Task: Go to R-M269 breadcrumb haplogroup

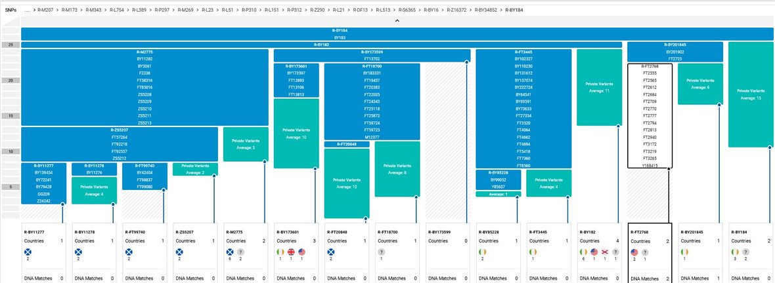Action: click(x=185, y=11)
